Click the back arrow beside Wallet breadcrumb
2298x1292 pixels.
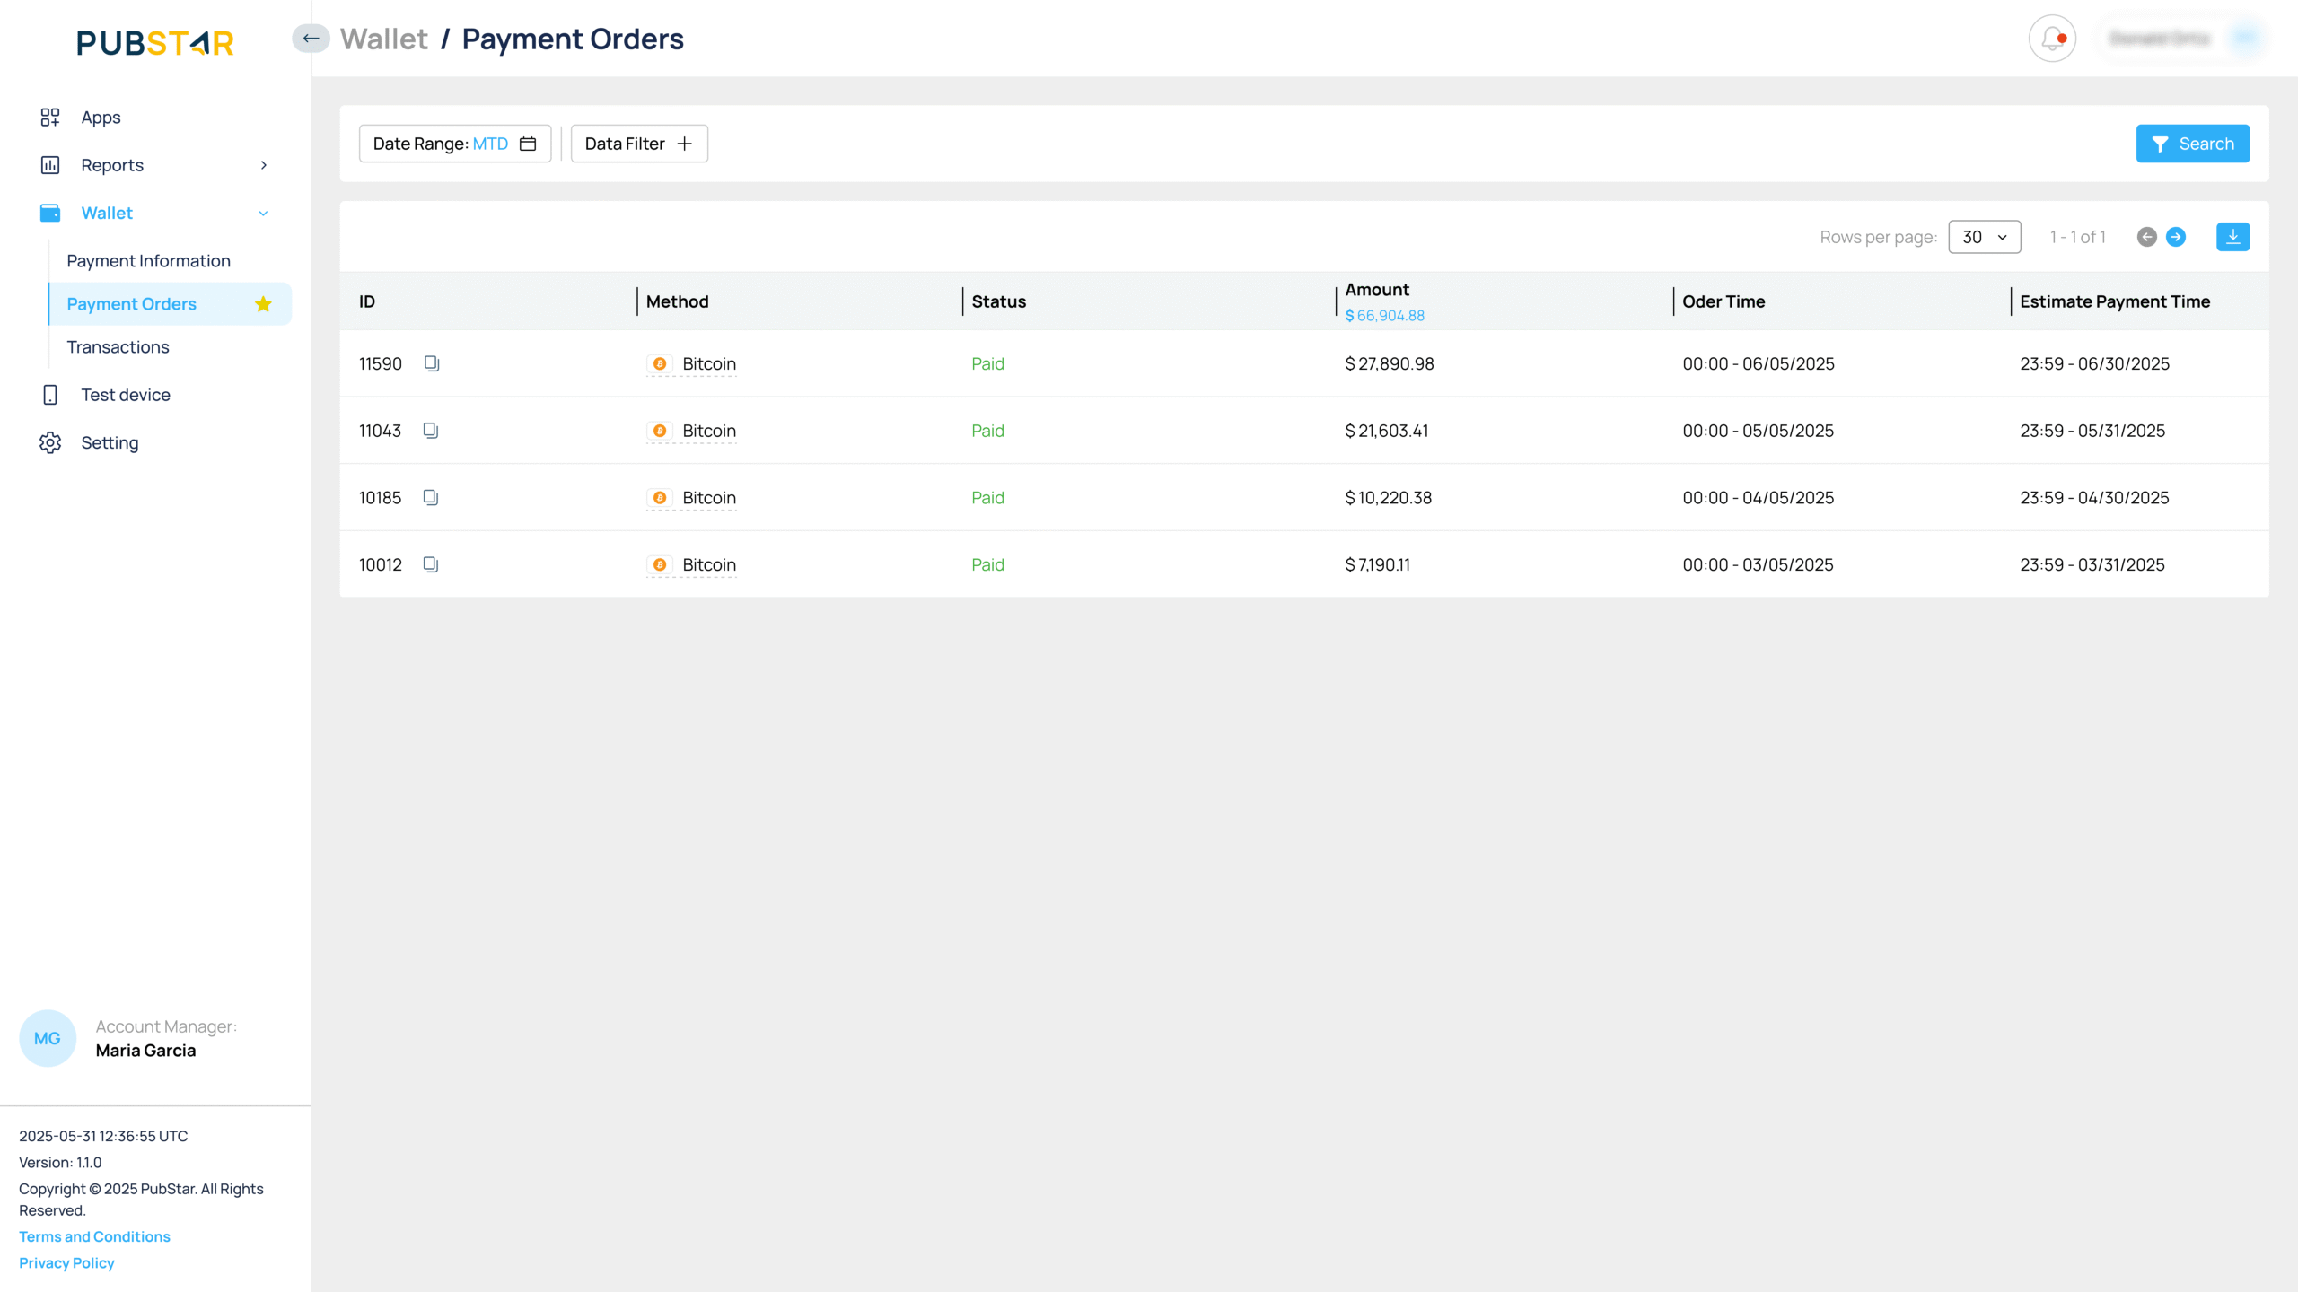pos(311,39)
